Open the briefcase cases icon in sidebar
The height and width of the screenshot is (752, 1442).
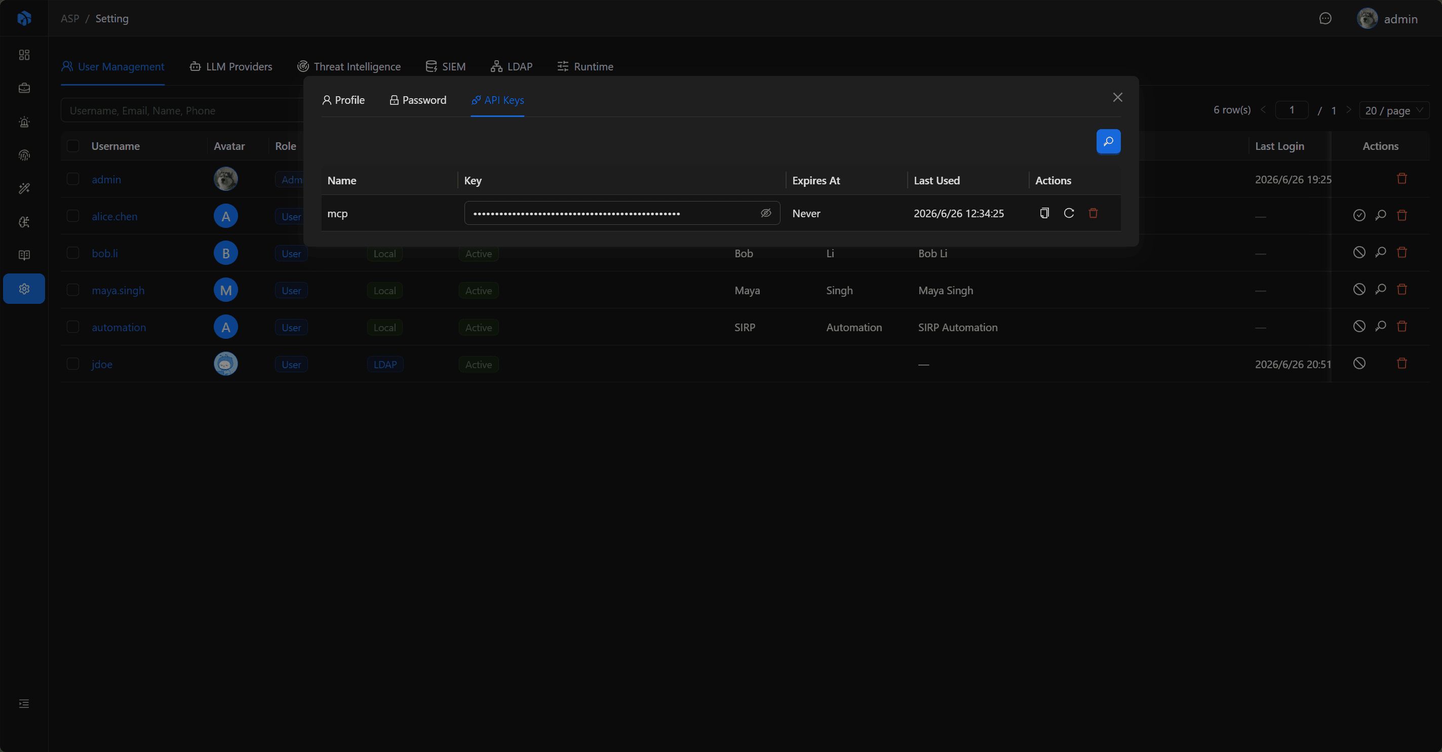(24, 89)
